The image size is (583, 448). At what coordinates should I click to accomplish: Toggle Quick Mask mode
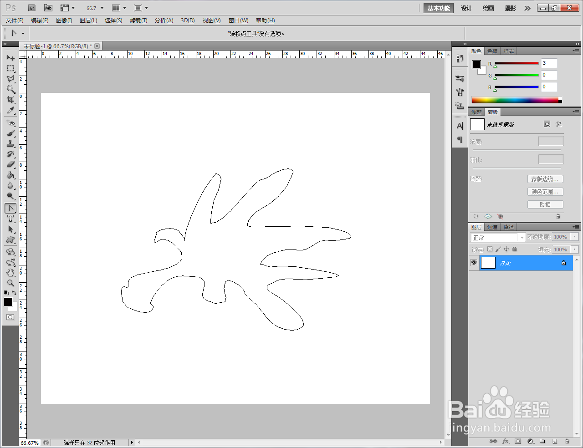coord(10,317)
